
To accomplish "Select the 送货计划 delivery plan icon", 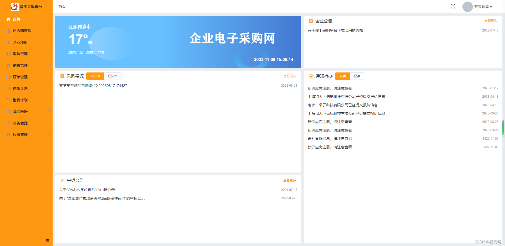I will (8, 88).
